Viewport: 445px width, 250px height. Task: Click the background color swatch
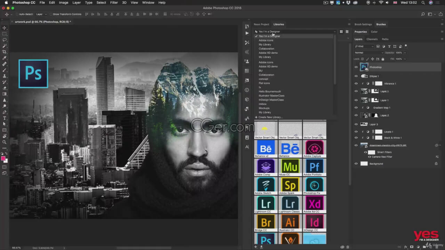6,161
